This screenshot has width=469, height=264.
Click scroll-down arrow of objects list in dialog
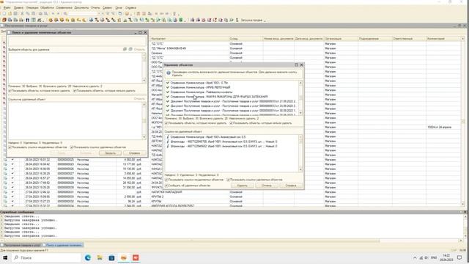[x=300, y=113]
